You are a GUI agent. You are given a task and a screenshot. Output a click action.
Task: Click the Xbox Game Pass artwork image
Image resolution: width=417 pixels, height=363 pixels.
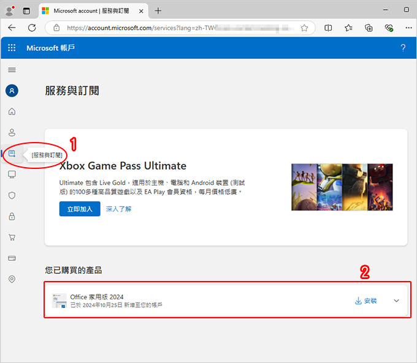click(342, 187)
